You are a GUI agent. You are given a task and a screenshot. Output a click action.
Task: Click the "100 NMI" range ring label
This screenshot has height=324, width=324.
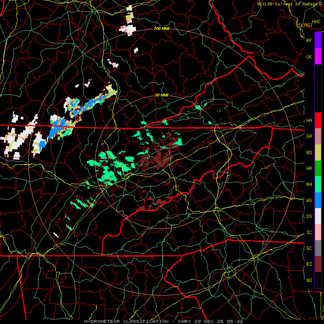coord(162,28)
